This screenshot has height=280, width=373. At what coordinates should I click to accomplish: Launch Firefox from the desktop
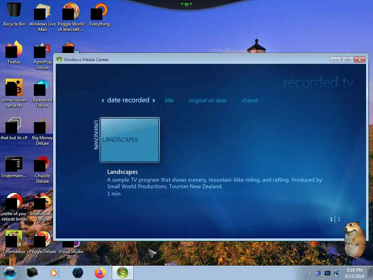click(14, 52)
